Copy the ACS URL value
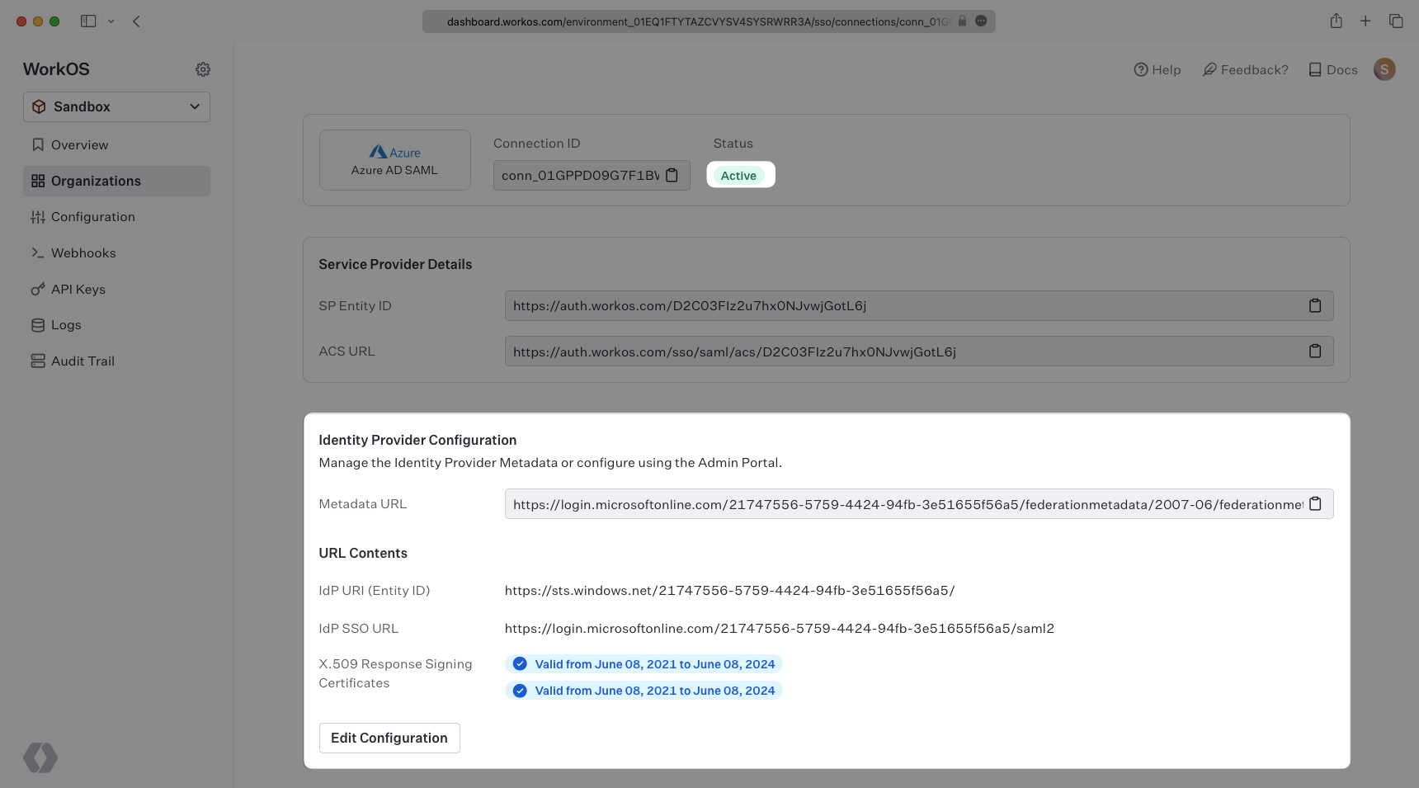Image resolution: width=1419 pixels, height=788 pixels. pos(1315,352)
